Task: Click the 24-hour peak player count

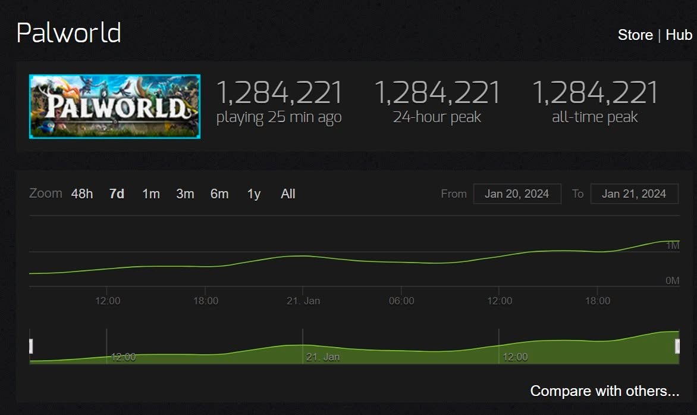Action: click(437, 93)
